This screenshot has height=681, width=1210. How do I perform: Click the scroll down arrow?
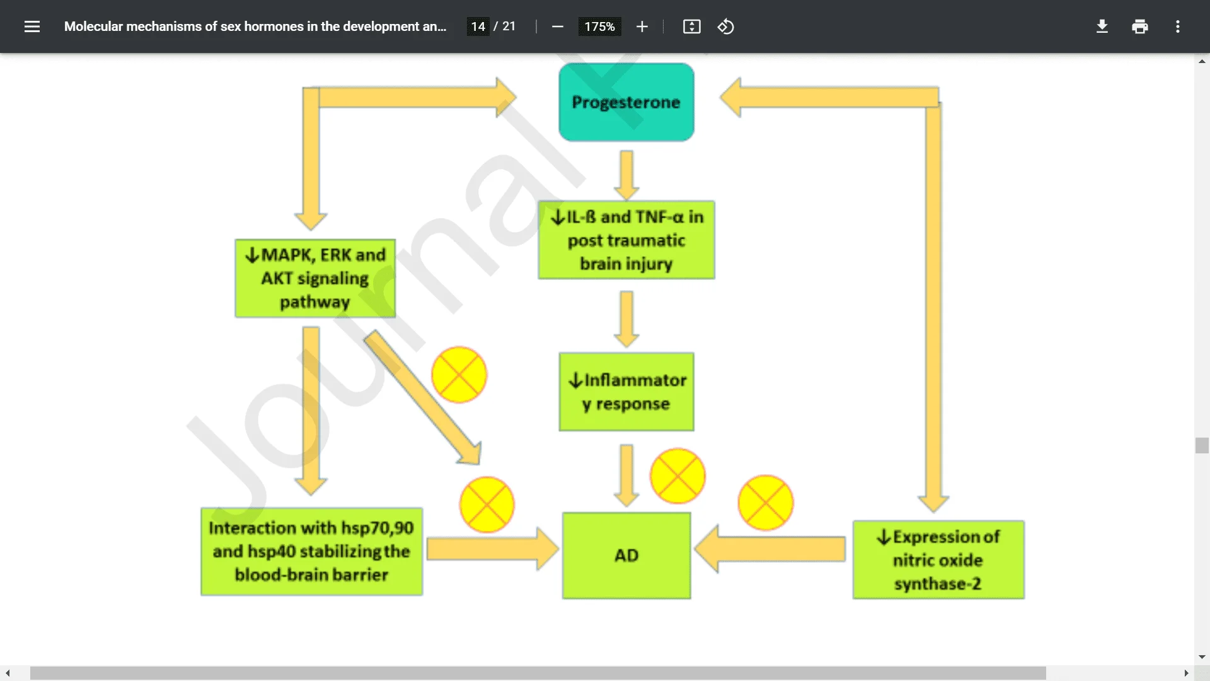(1202, 657)
